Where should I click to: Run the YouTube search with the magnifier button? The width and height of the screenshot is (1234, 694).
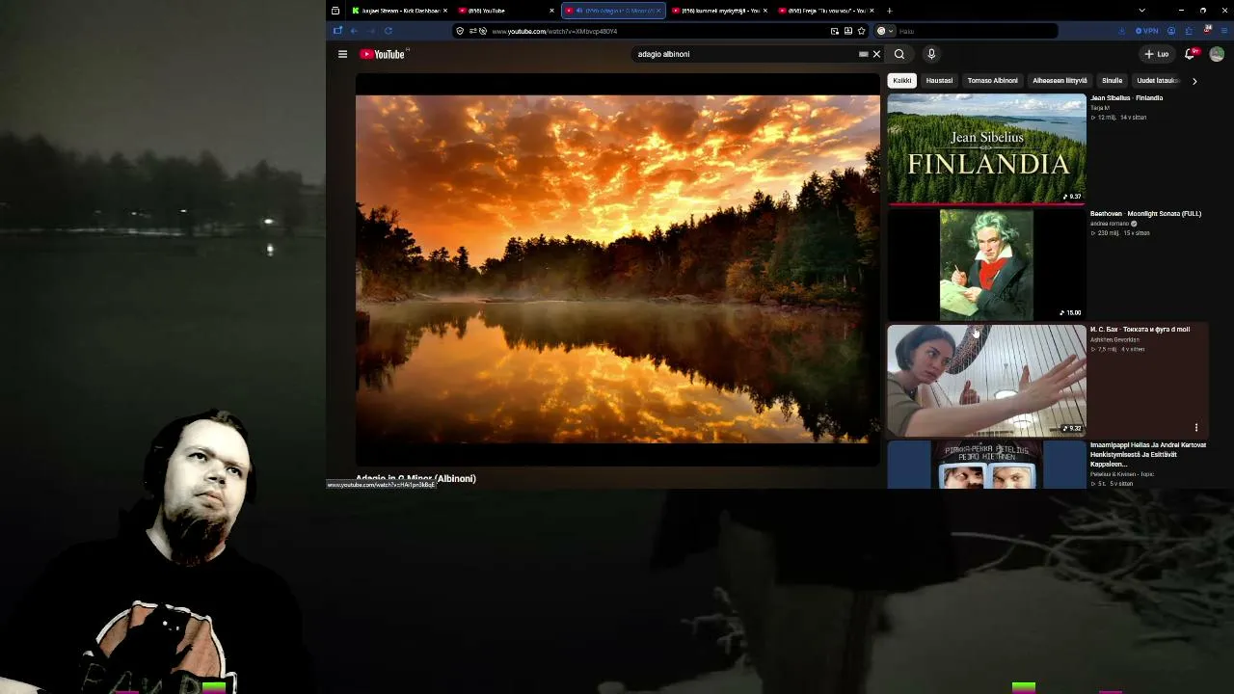point(899,54)
